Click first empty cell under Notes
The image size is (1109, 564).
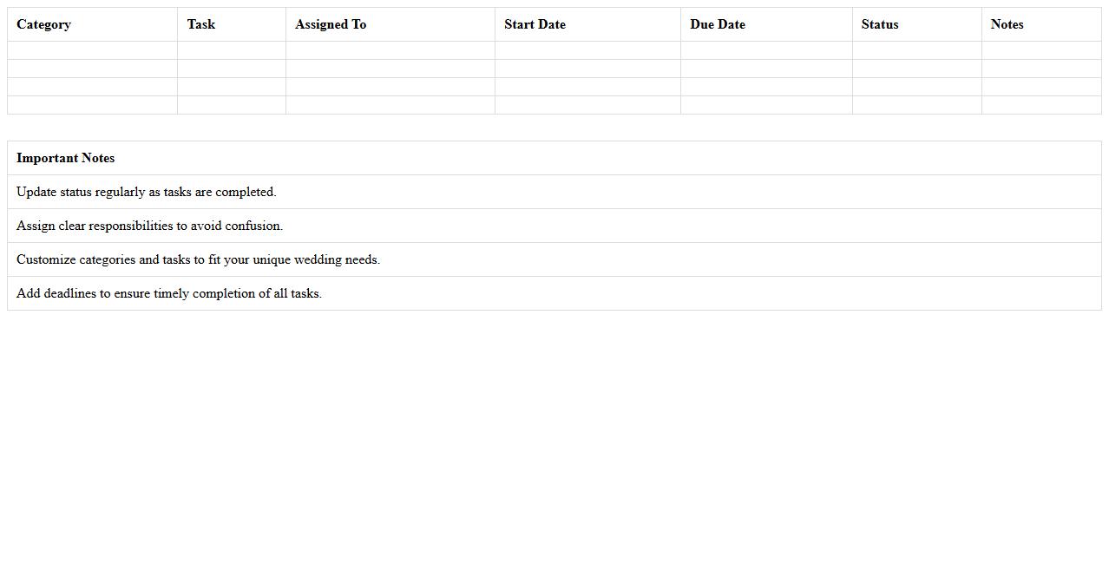click(1041, 50)
